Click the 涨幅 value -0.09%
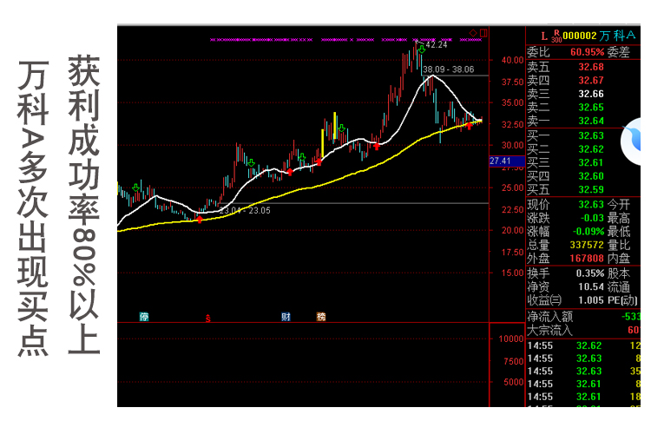 [589, 232]
